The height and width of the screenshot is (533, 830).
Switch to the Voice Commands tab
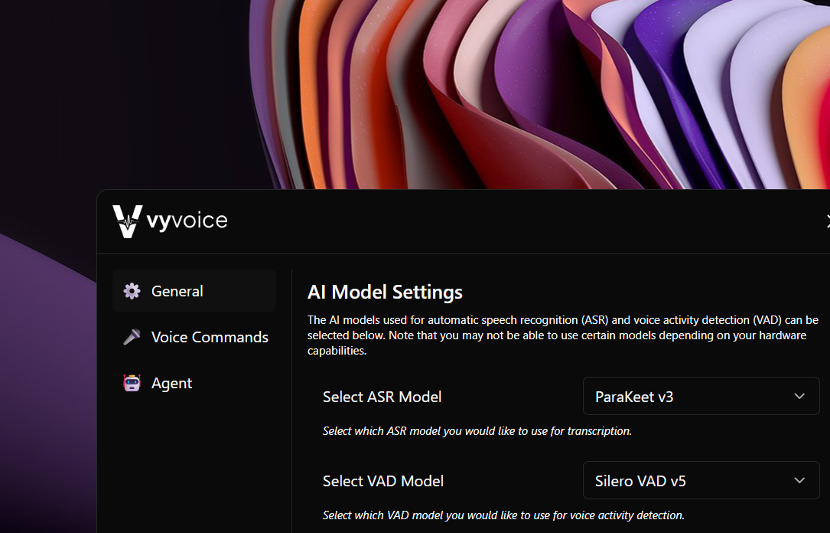click(209, 337)
